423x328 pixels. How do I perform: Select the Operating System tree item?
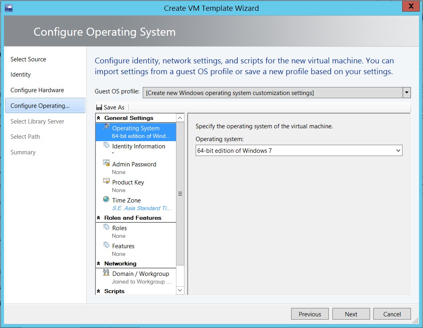(136, 132)
